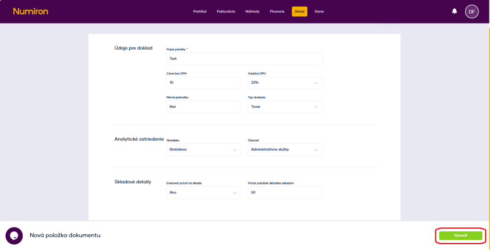
Task: Navigate to the Financie tab
Action: coord(277,11)
